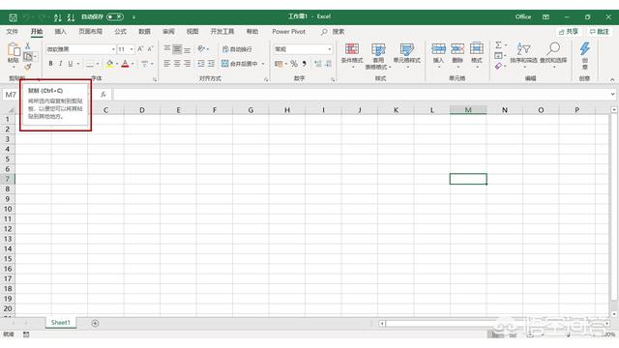Screen dimensions: 619x348
Task: Open the File (文件) tab
Action: pyautogui.click(x=12, y=32)
